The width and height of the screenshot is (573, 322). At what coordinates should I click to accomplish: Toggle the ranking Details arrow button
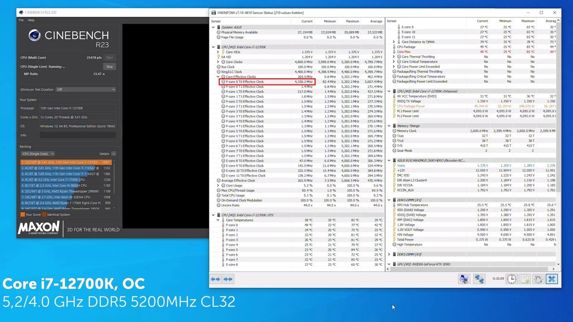(114, 154)
